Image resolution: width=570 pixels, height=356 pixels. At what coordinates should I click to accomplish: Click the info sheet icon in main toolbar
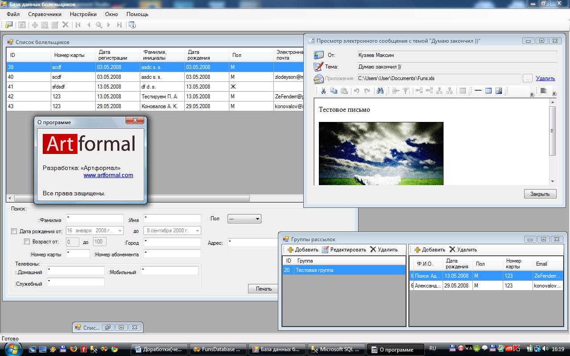[x=132, y=25]
